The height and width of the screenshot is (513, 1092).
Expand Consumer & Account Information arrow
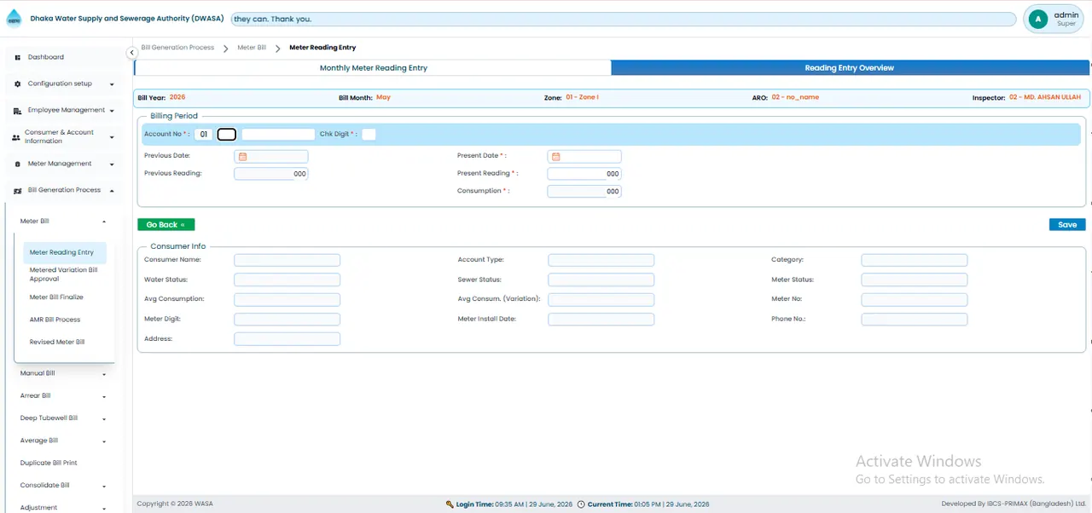click(112, 137)
